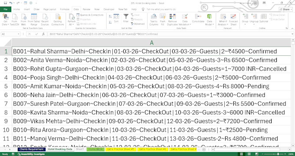Switch to the Review ribbon tab
This screenshot has width=295, height=156.
[86, 9]
